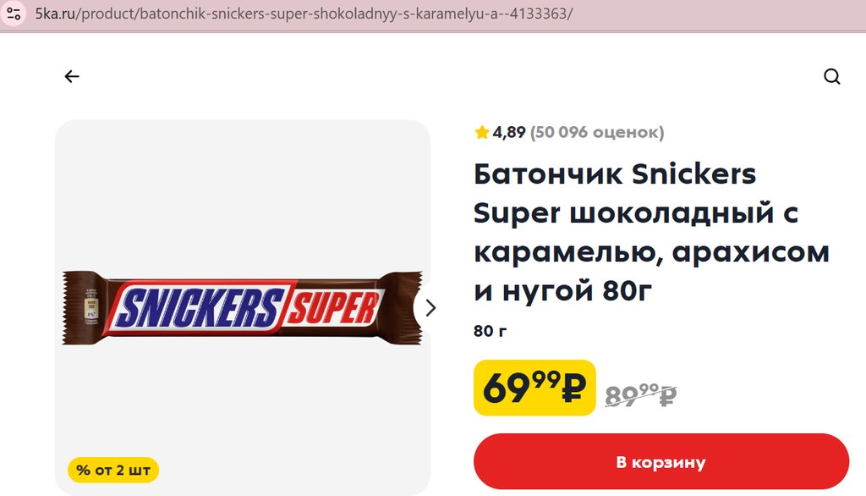Open search with the magnifier icon
The image size is (866, 496).
(x=832, y=76)
